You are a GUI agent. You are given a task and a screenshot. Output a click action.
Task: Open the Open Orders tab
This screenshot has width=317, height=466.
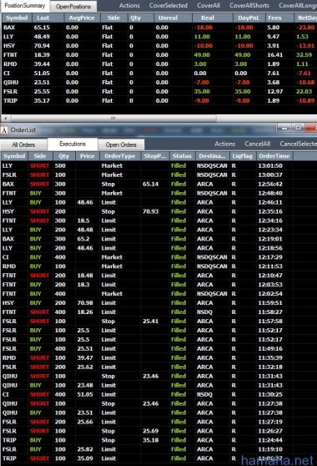point(121,144)
